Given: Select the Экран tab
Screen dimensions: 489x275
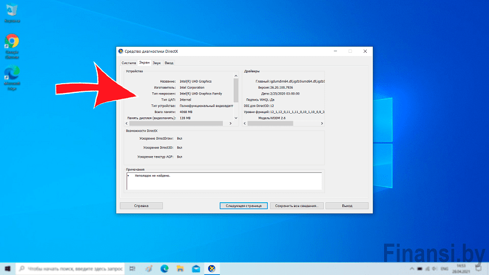Looking at the screenshot, I should pyautogui.click(x=144, y=62).
